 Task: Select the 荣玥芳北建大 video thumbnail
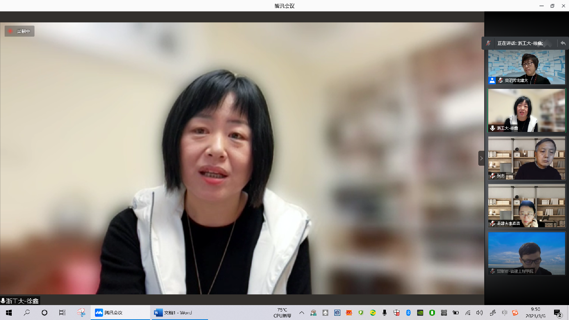(x=527, y=67)
